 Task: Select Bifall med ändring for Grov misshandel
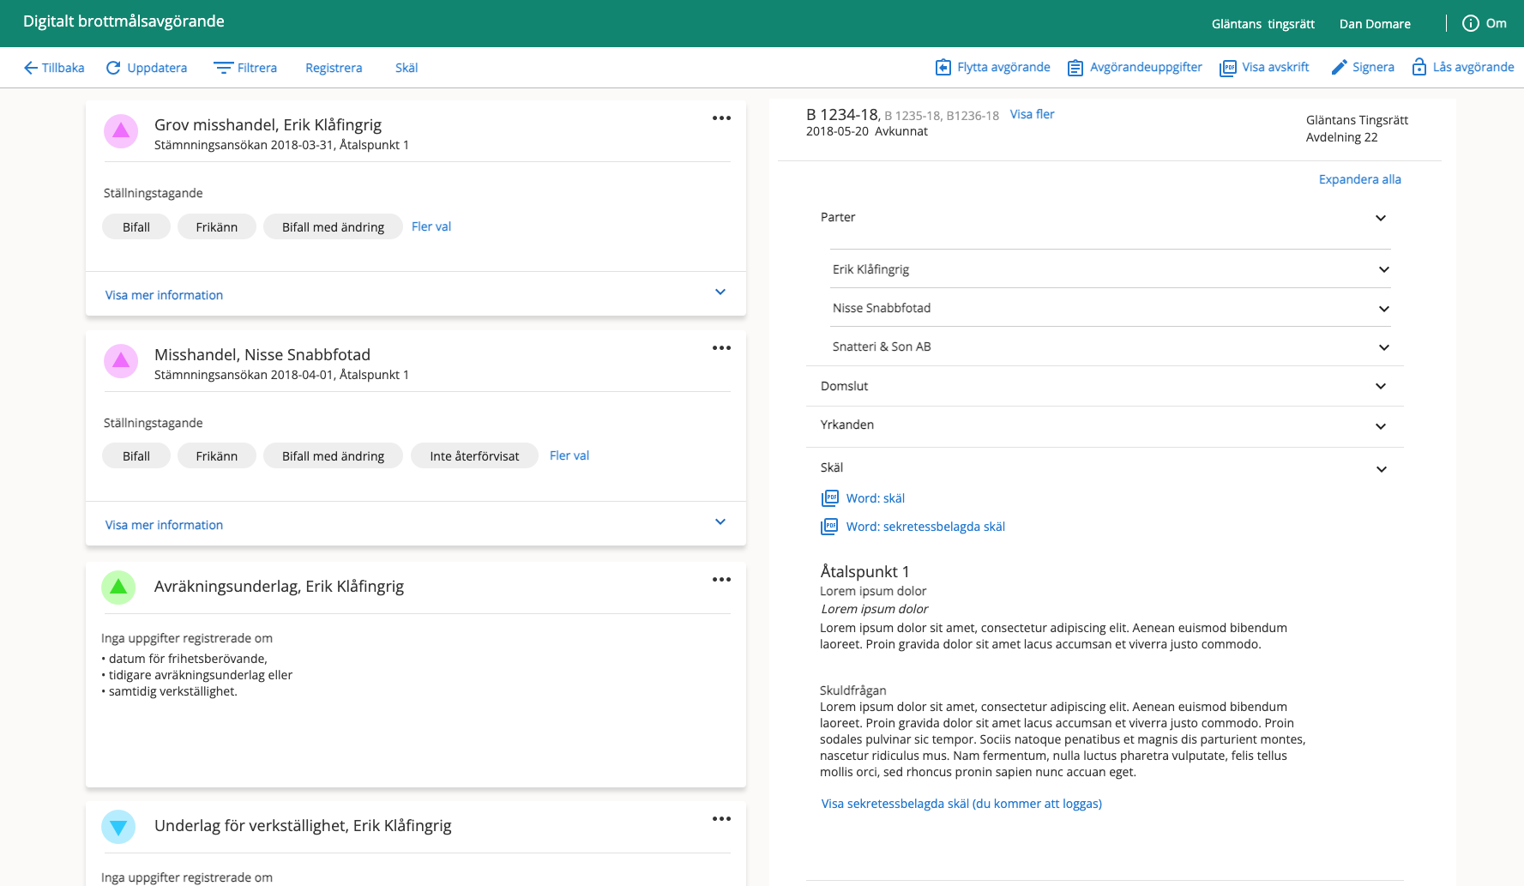[x=333, y=226]
